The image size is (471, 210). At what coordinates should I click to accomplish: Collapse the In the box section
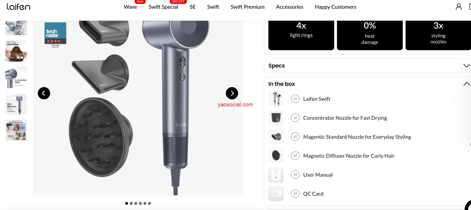point(466,84)
